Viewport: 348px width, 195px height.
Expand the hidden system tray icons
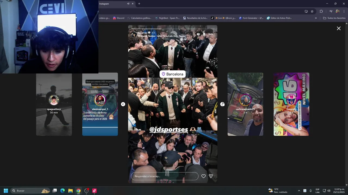coord(299,191)
